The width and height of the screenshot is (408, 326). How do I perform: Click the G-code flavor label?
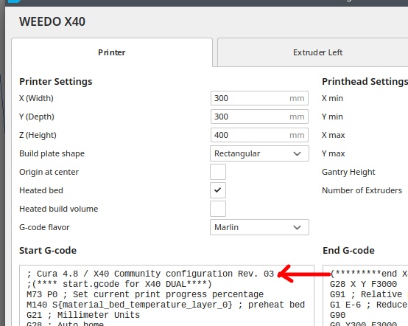pyautogui.click(x=44, y=227)
